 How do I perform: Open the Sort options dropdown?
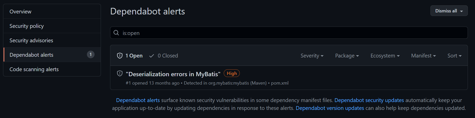click(x=454, y=56)
